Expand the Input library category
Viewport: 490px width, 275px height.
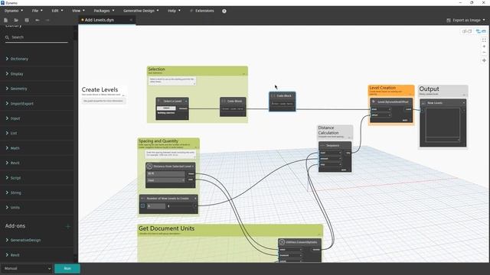pos(7,118)
